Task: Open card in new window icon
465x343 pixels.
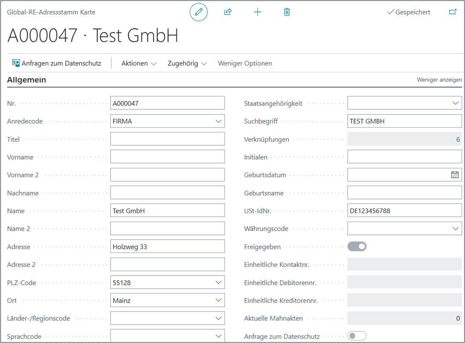Action: pos(453,12)
